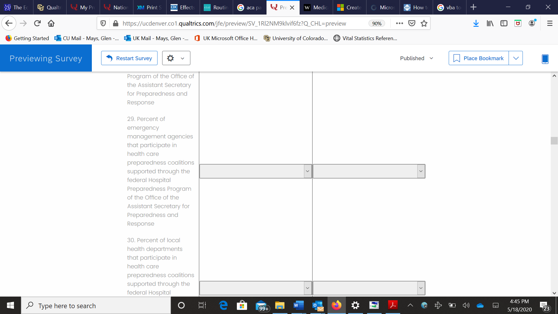Open the Firefox library icon

490,24
